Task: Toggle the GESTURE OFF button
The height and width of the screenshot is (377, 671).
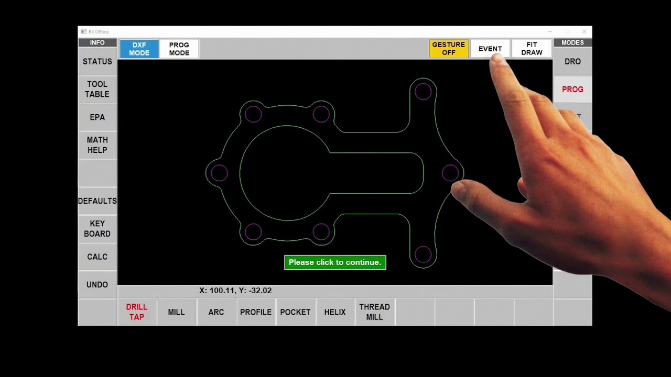Action: [x=448, y=49]
